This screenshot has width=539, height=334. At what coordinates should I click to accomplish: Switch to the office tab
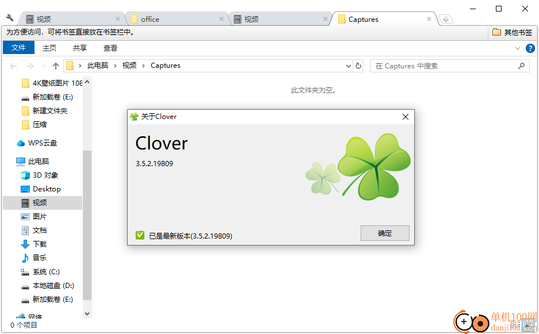(176, 19)
